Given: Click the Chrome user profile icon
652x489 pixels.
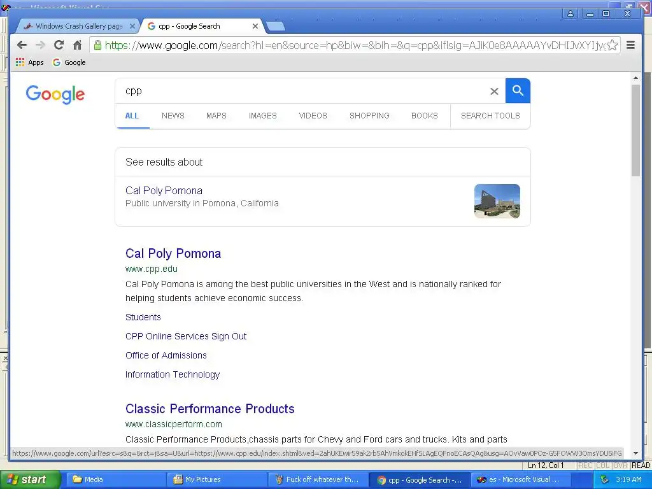Looking at the screenshot, I should pos(570,14).
